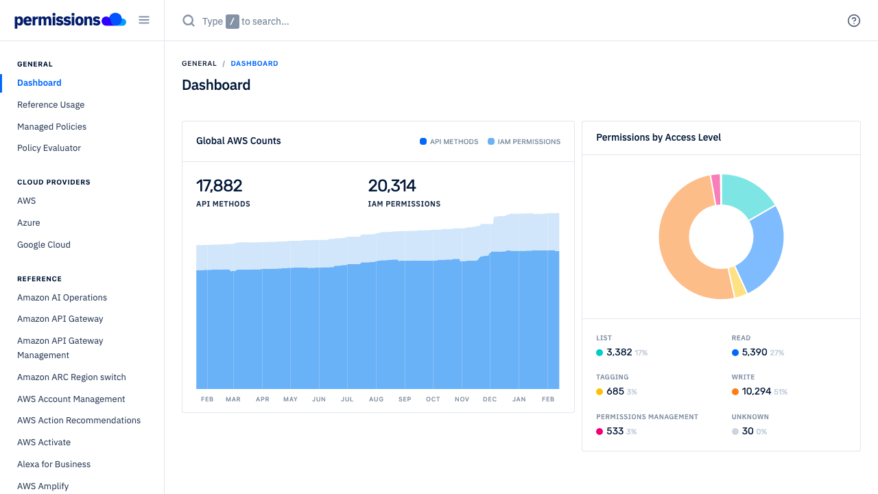Click the 30 Unknown value
This screenshot has height=494, width=878.
click(748, 431)
